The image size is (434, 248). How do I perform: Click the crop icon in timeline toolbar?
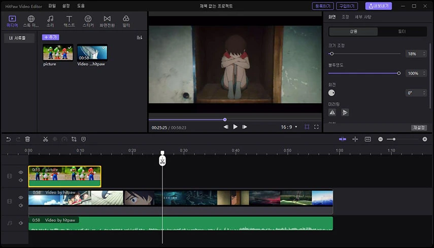[74, 139]
